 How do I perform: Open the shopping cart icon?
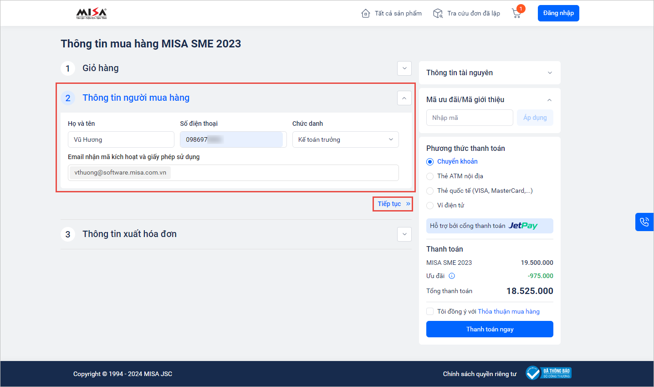[516, 13]
